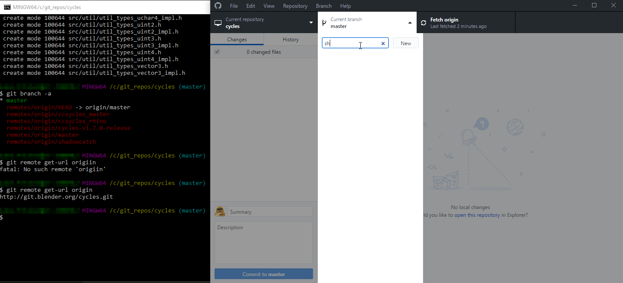Click 'remotes/origin/shadowcatch' in terminal output
Image resolution: width=623 pixels, height=283 pixels.
point(51,142)
